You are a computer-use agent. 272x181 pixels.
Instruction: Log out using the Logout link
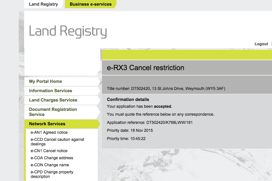pyautogui.click(x=261, y=44)
